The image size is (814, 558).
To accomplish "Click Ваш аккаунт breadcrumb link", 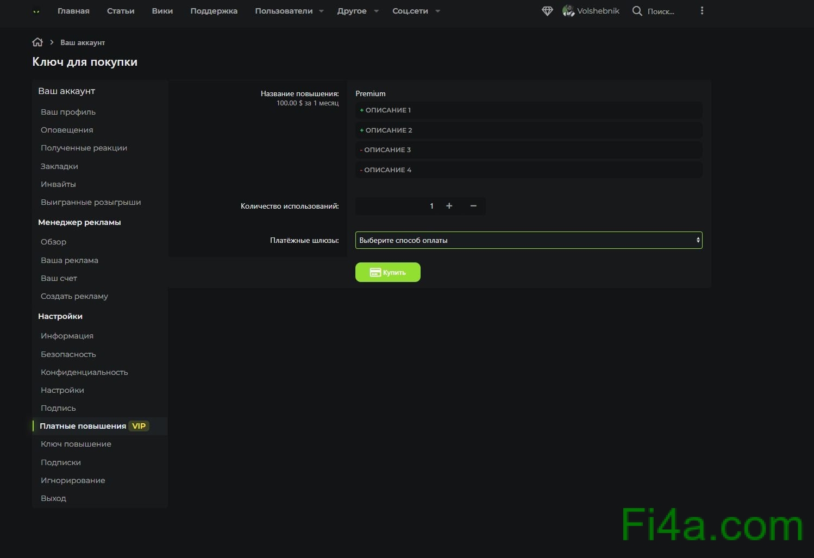I will [83, 42].
